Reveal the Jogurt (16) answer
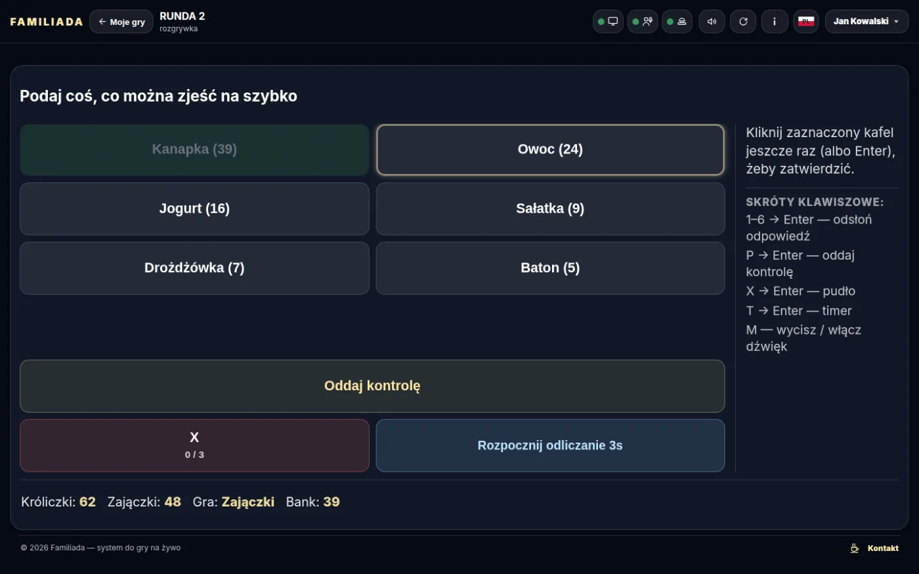Viewport: 919px width, 574px height. (x=194, y=209)
